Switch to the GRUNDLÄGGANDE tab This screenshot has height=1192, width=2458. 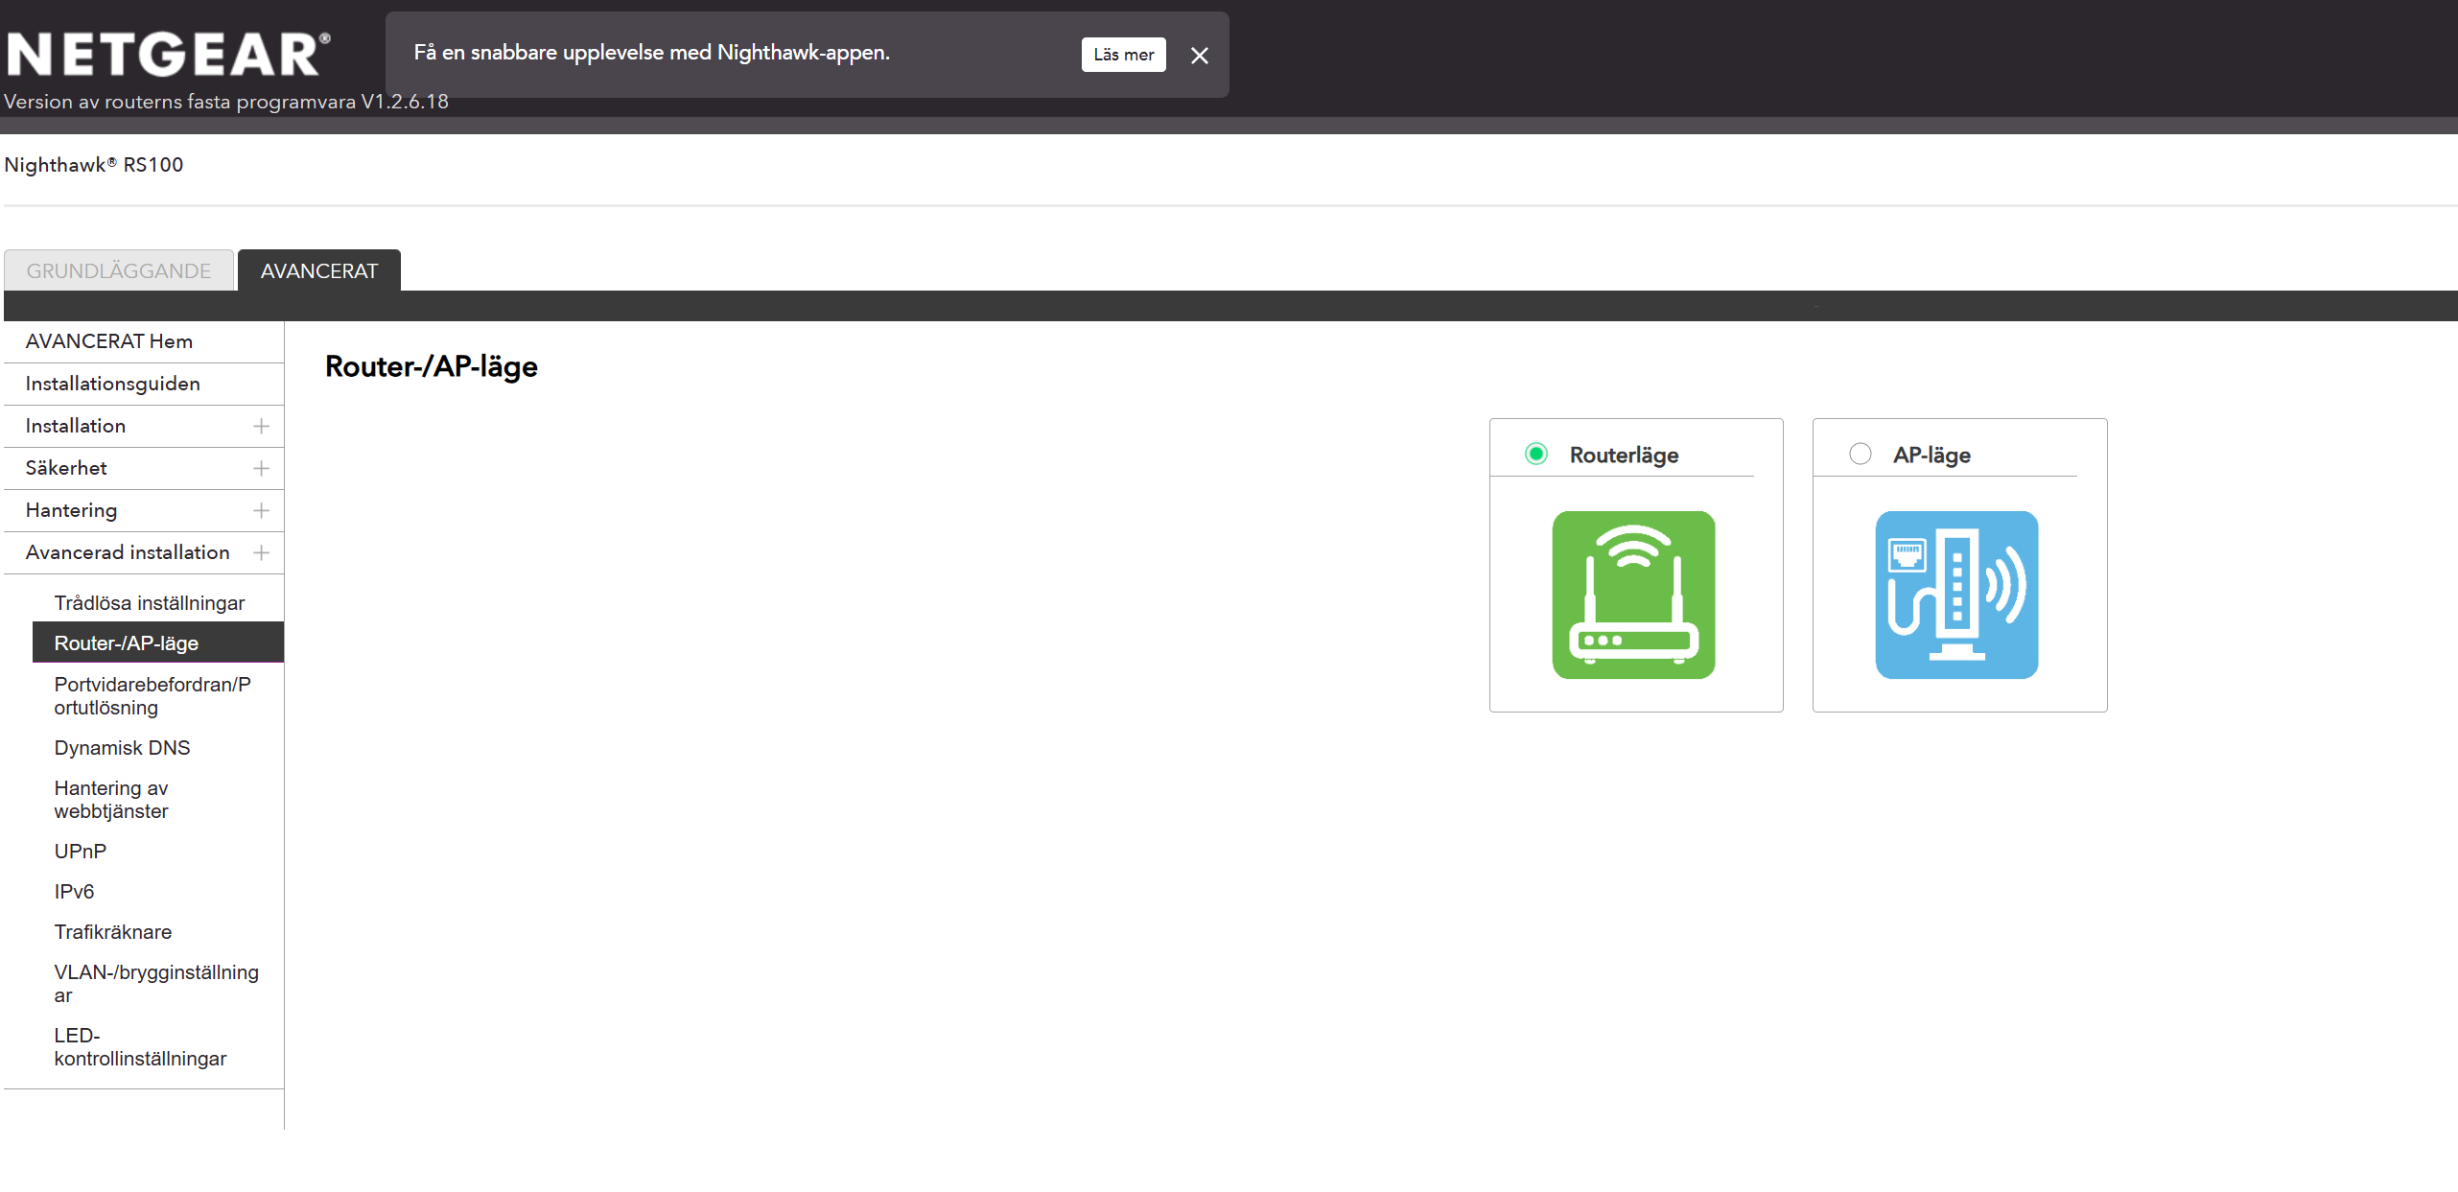point(119,270)
